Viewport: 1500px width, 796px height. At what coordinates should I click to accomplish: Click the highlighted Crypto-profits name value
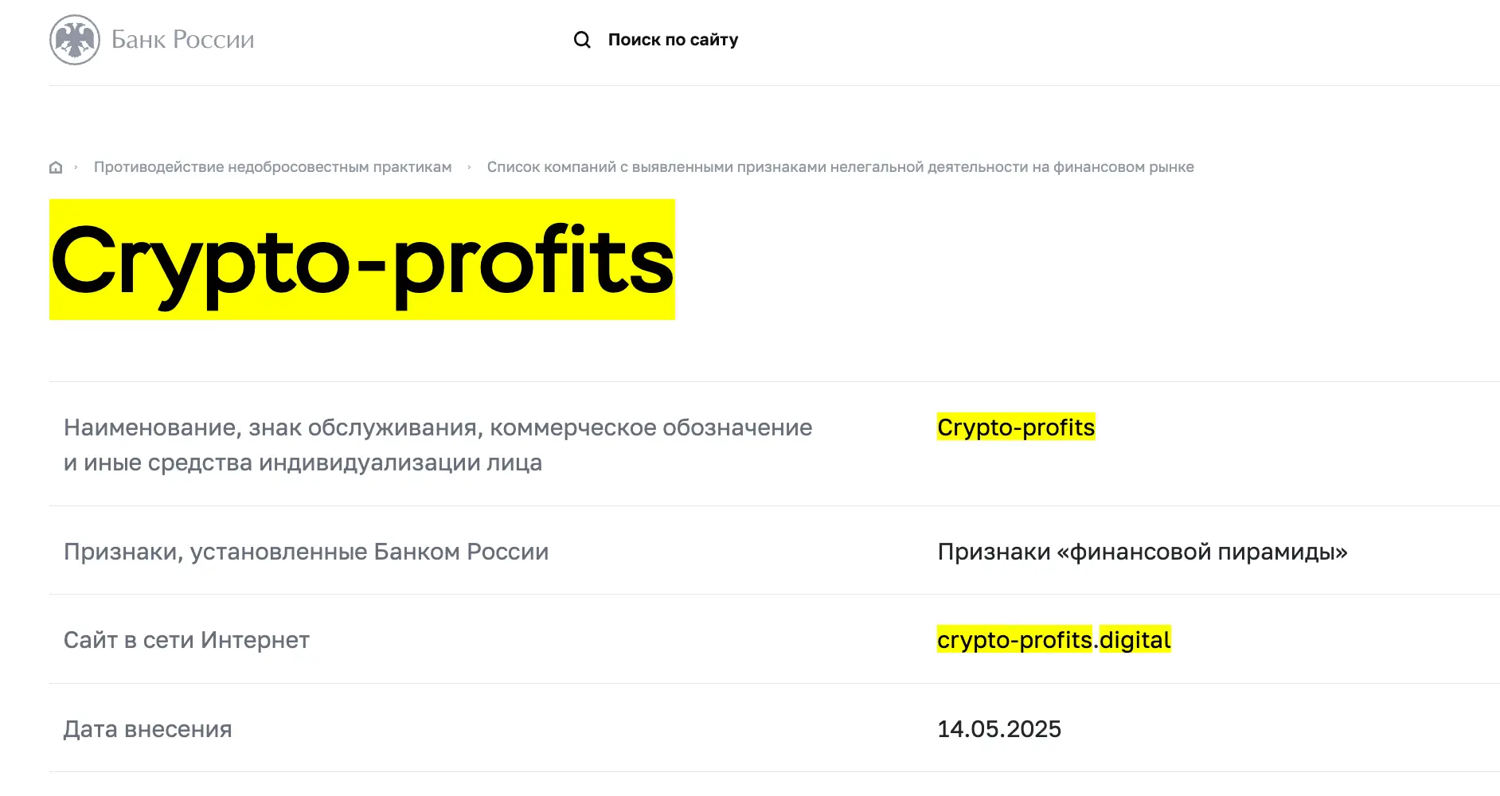click(1016, 427)
